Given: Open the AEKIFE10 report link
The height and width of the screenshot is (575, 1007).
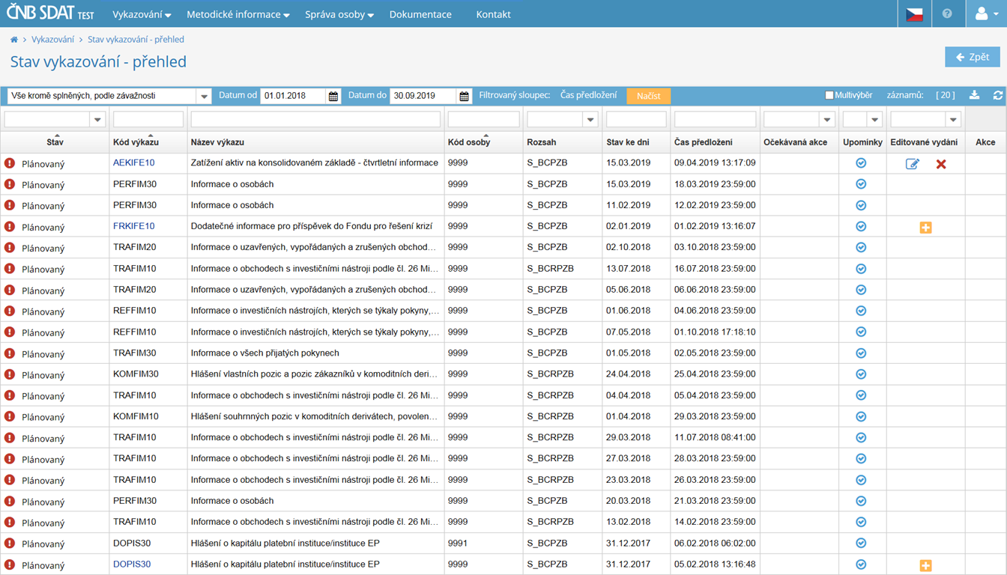Looking at the screenshot, I should click(134, 162).
